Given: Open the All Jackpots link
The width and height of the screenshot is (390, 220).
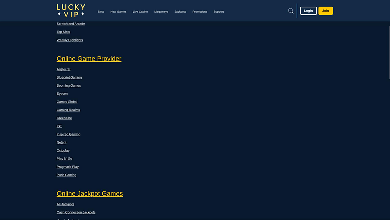Looking at the screenshot, I should (65, 204).
